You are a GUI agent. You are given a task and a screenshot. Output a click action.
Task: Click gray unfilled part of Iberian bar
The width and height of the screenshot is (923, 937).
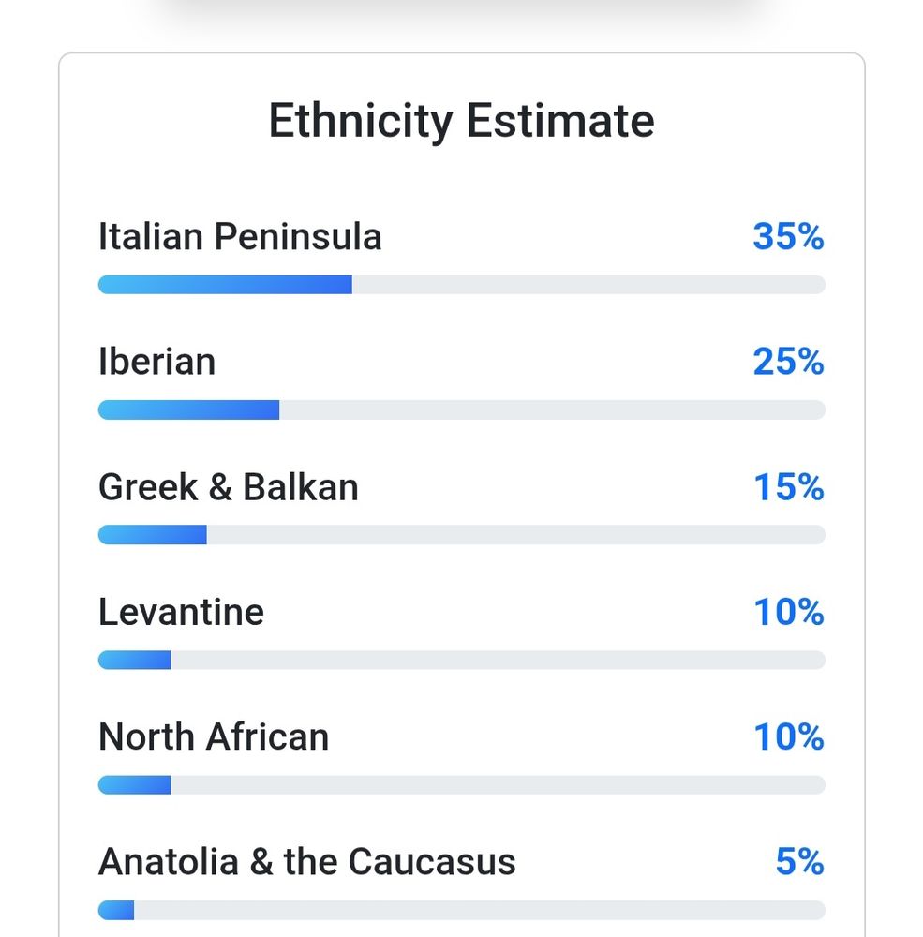pyautogui.click(x=551, y=409)
